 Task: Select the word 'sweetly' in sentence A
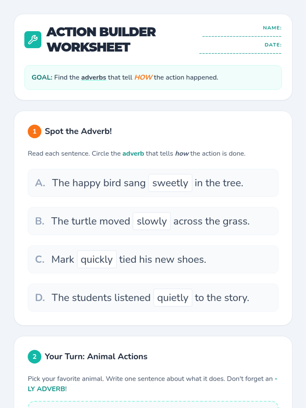(x=170, y=183)
